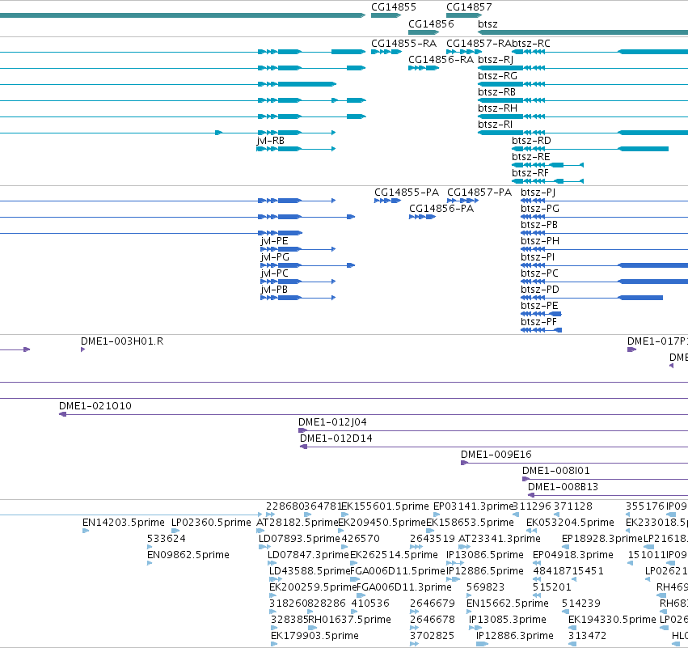Open the AT23341.3prime EST label
The image size is (688, 648).
(500, 539)
